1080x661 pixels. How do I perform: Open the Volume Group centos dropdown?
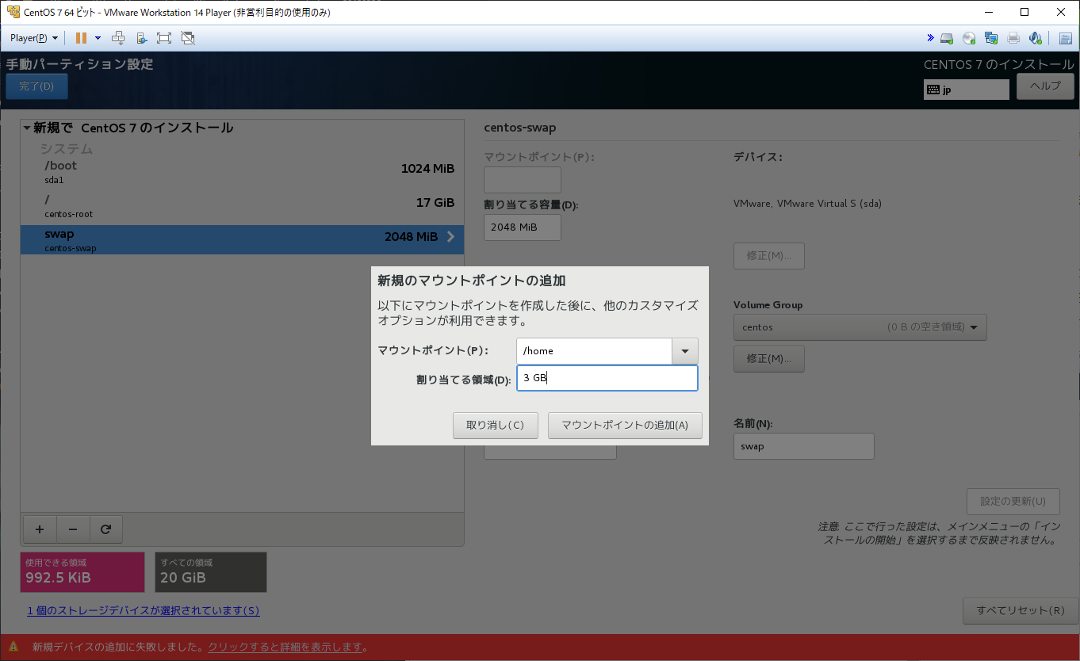point(860,327)
